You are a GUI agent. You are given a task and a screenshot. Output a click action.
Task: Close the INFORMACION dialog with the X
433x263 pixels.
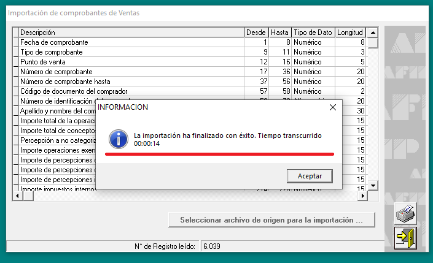click(x=333, y=107)
